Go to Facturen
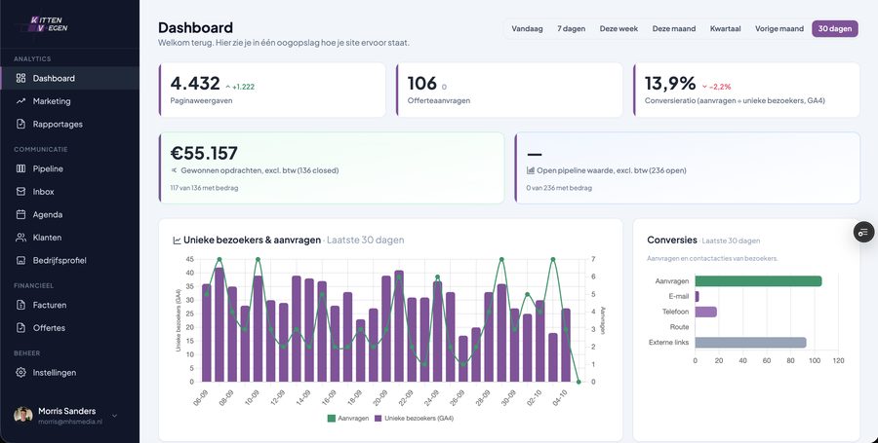 pyautogui.click(x=69, y=305)
